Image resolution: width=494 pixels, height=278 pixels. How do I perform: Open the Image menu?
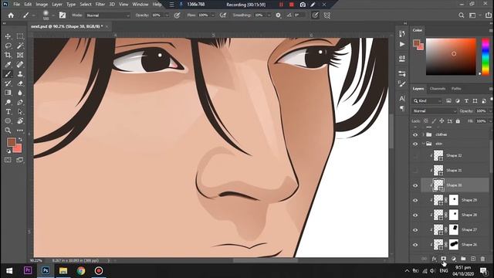coord(42,5)
